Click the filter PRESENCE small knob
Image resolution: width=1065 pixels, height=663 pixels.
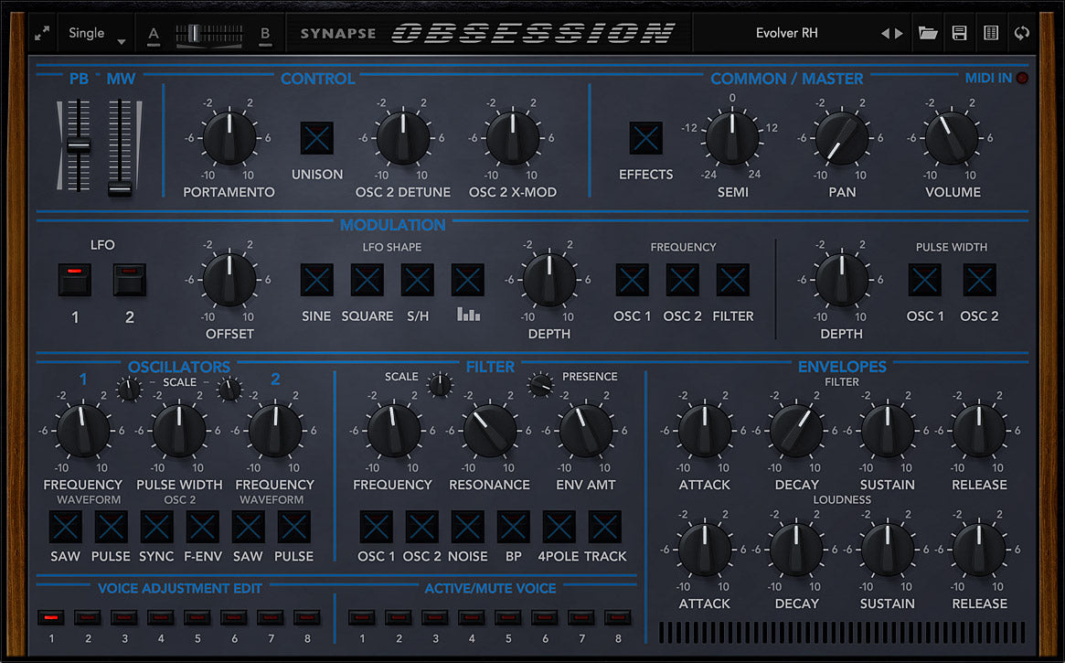coord(540,385)
